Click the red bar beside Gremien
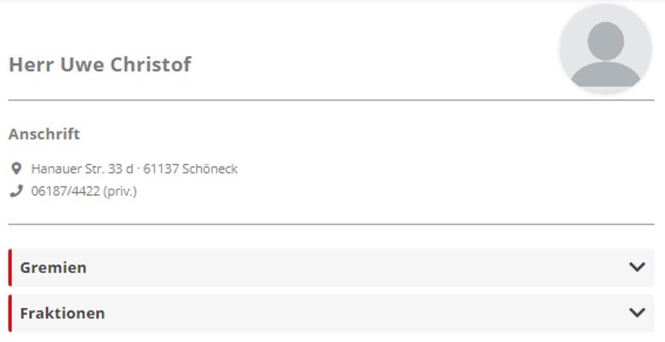 [10, 267]
